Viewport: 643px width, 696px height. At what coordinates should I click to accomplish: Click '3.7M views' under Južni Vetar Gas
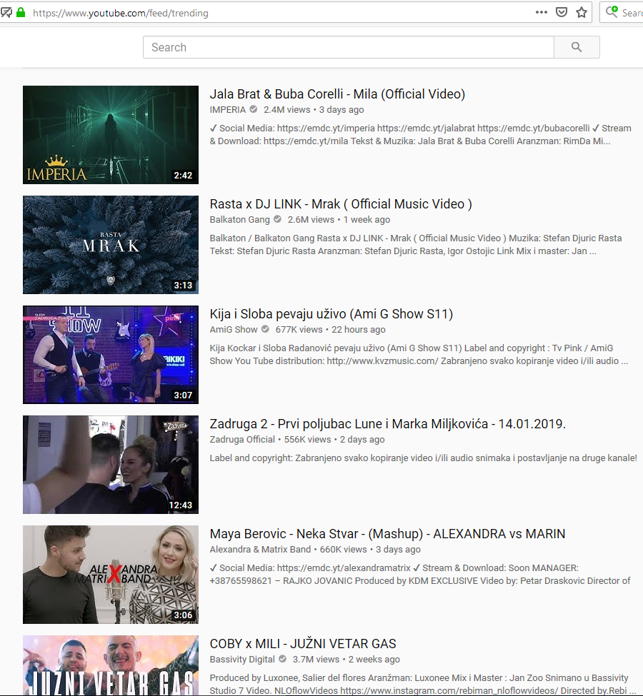316,660
